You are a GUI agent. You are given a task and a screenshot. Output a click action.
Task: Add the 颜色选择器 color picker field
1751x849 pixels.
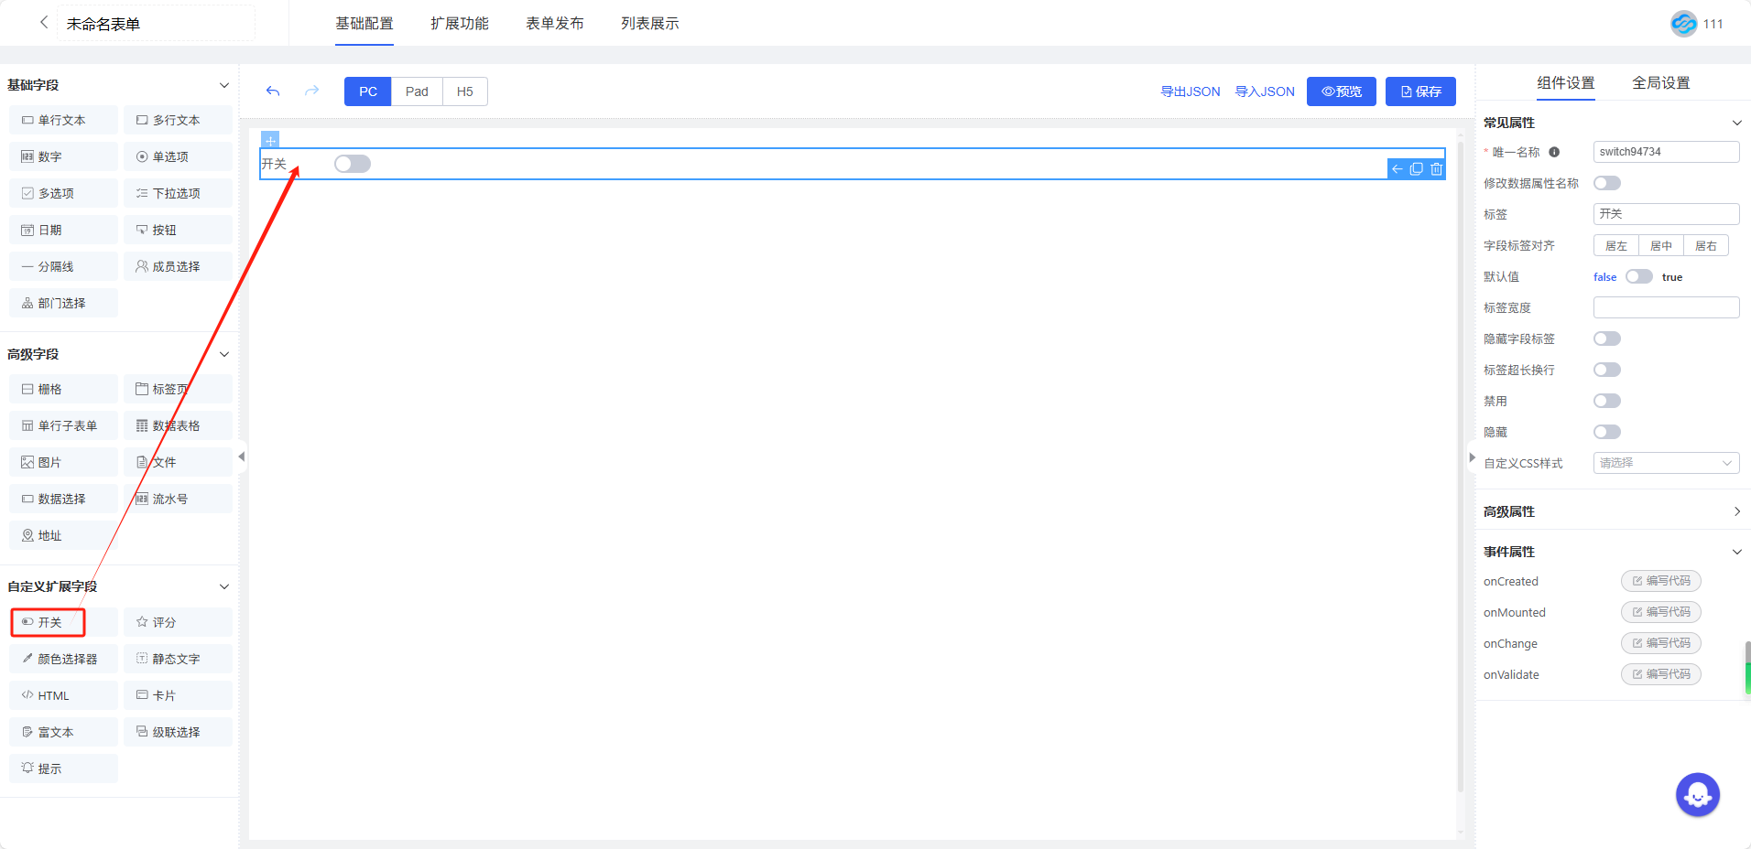click(x=63, y=659)
